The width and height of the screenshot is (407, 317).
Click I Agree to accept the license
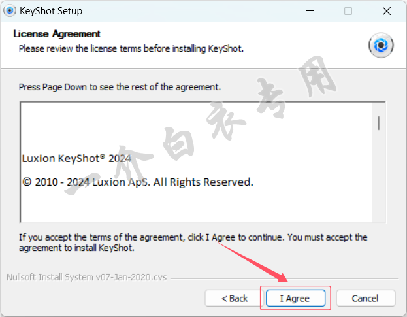[x=295, y=298]
